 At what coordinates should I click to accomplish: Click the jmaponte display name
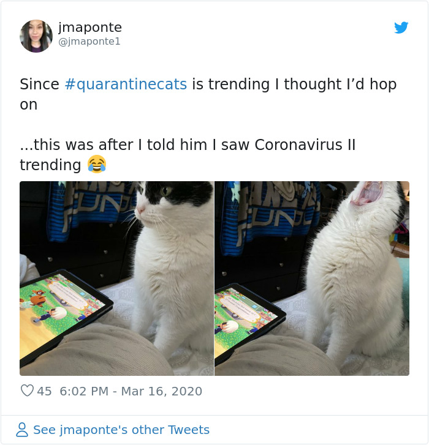[90, 28]
